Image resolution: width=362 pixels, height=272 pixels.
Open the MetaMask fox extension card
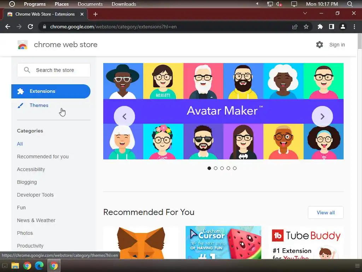[x=141, y=242]
